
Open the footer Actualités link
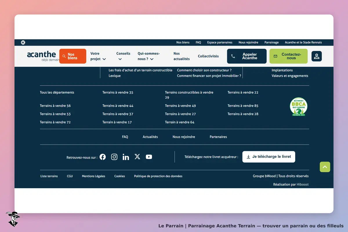pyautogui.click(x=150, y=137)
